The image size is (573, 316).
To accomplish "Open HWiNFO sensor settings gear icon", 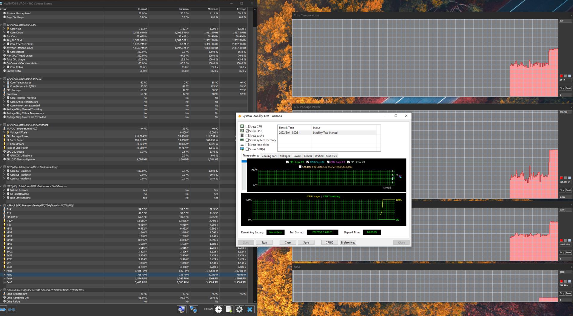I will click(x=239, y=309).
